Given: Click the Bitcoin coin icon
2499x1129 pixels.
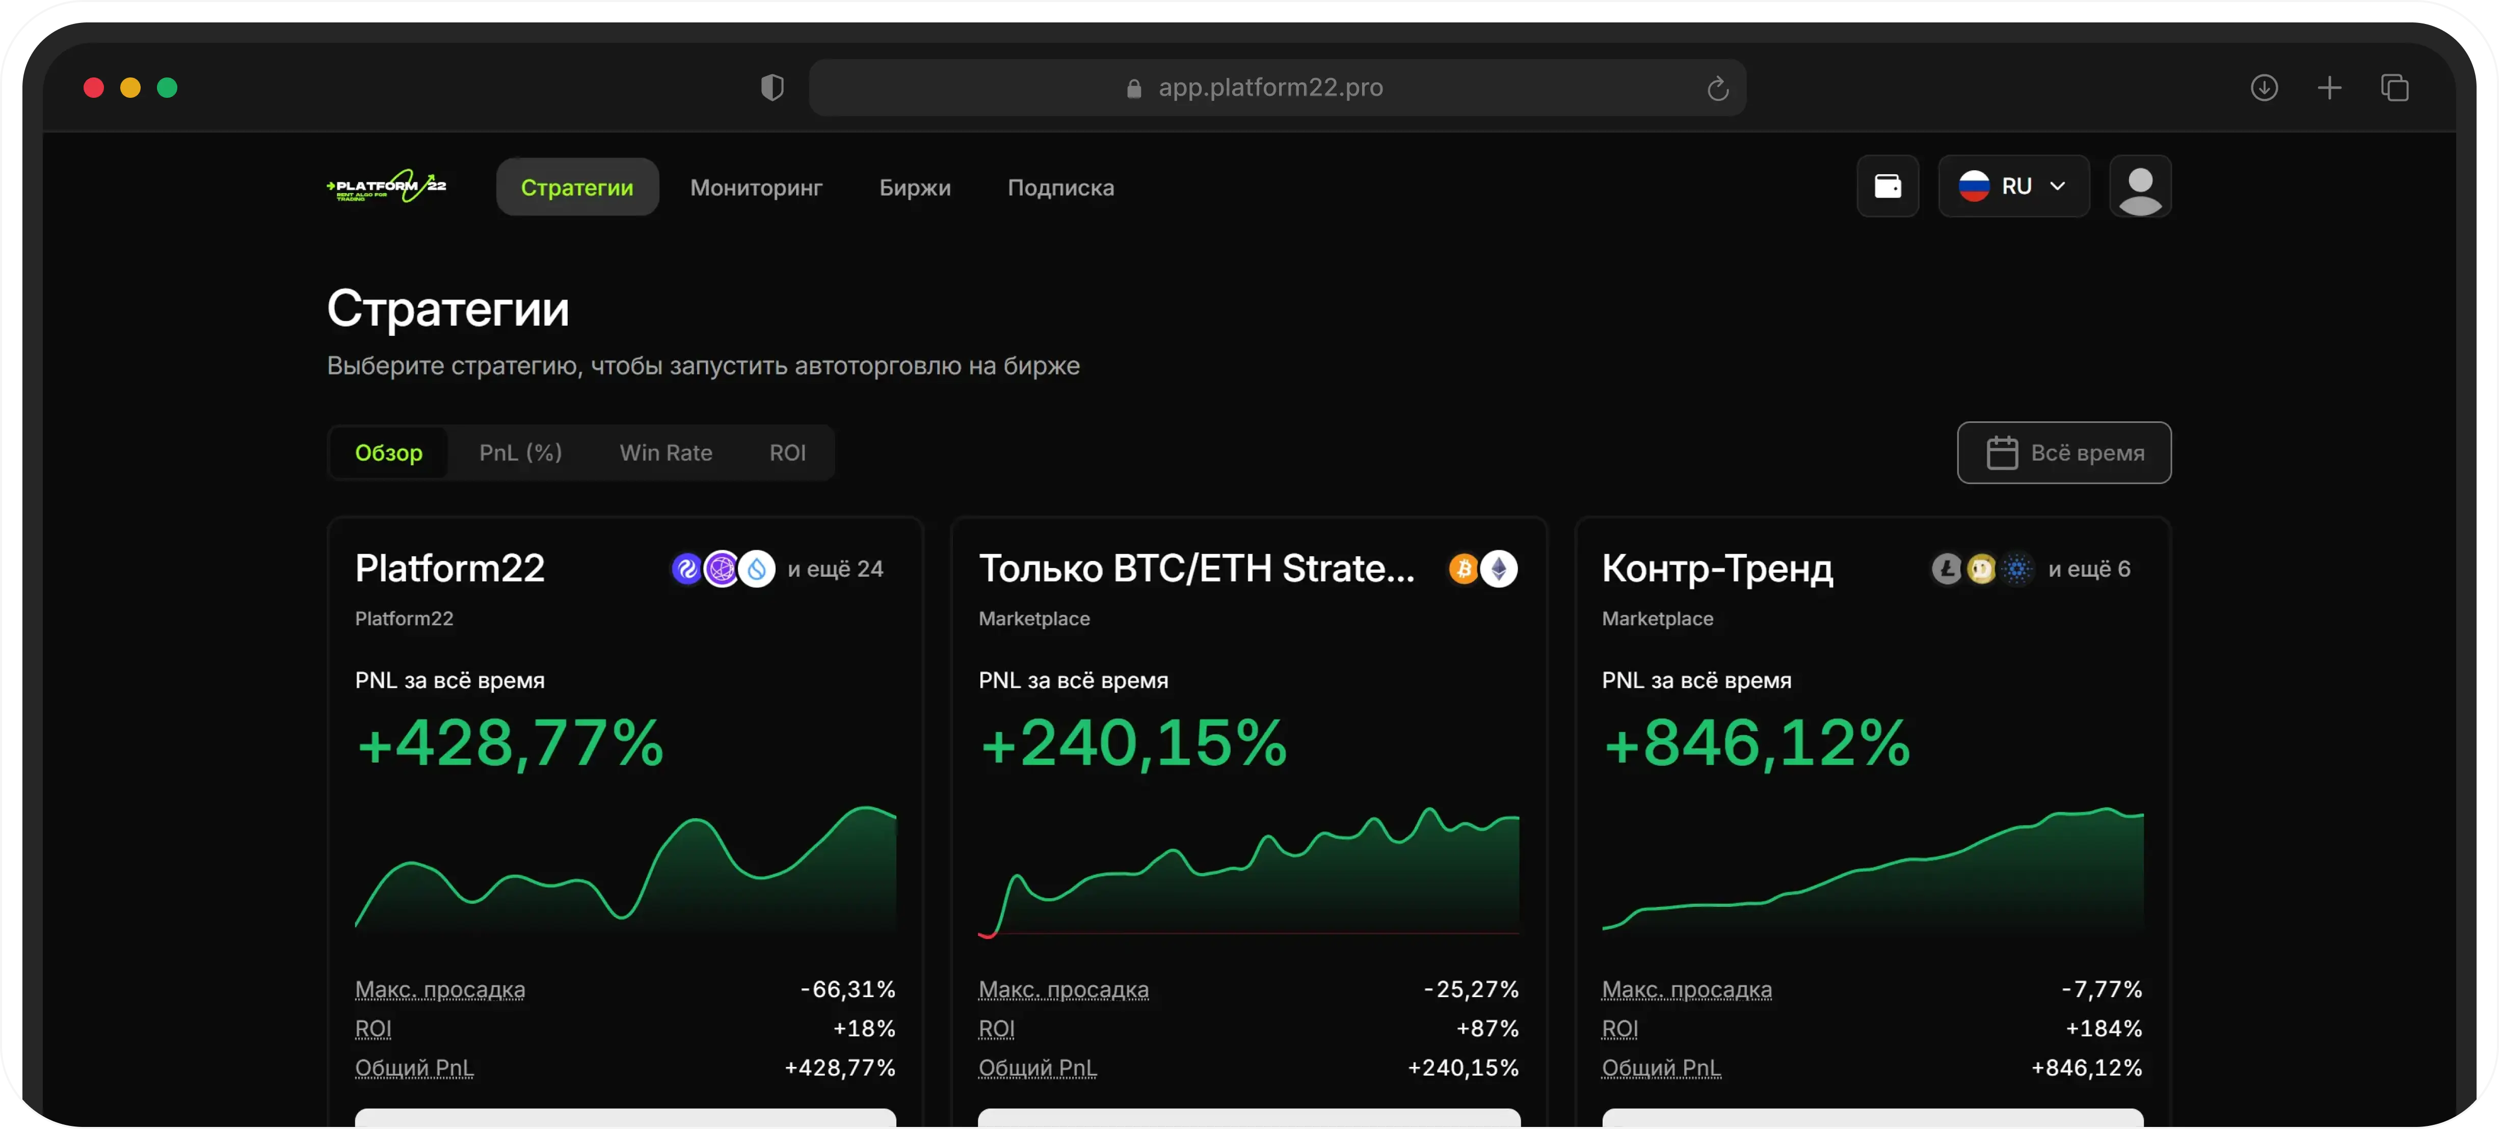Looking at the screenshot, I should [1464, 569].
